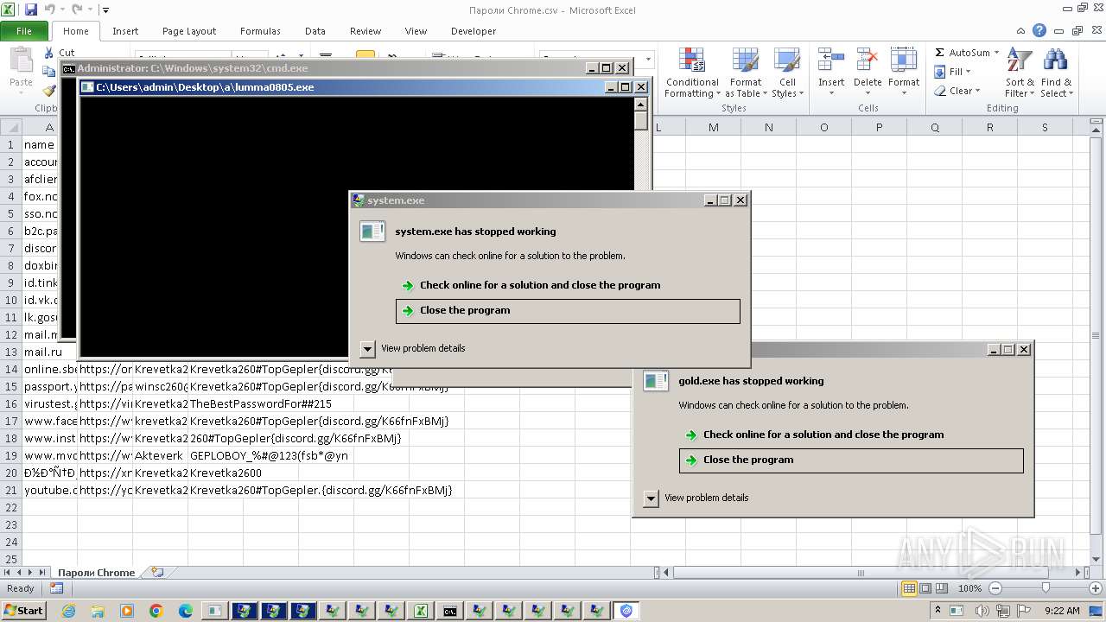Go to last sheet using navigation arrow
Screen dimensions: 1106x622
click(x=42, y=572)
